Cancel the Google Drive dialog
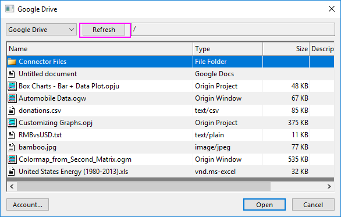The height and width of the screenshot is (217, 341). tap(313, 205)
